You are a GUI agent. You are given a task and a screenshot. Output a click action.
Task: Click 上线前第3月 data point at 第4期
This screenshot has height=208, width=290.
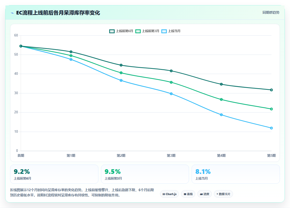tap(221, 100)
